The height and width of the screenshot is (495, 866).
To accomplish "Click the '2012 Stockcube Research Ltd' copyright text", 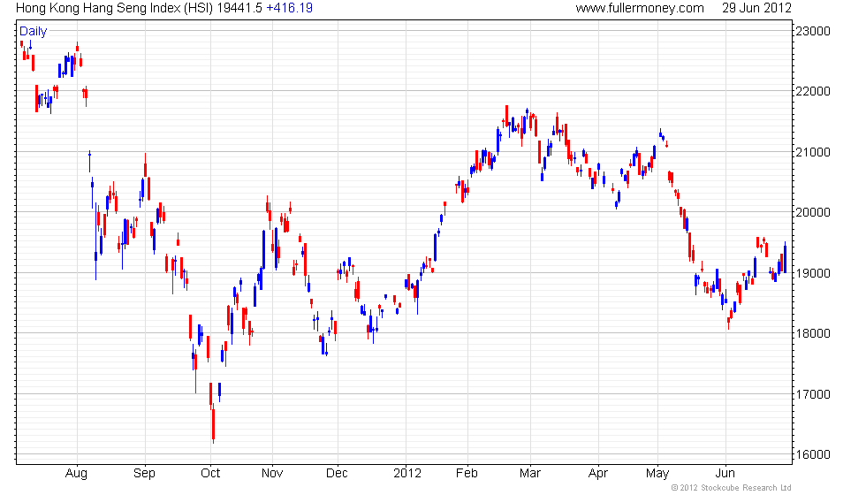I will [x=732, y=488].
